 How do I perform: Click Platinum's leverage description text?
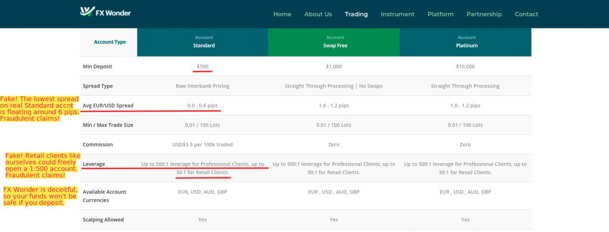click(x=465, y=168)
